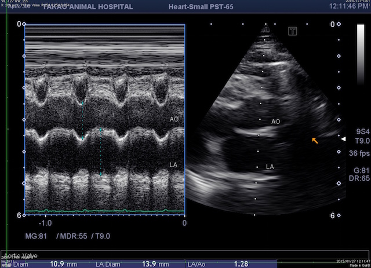Select the TAKAO ANIMAL HOSPITAL header text
This screenshot has height=268, width=371.
point(88,7)
